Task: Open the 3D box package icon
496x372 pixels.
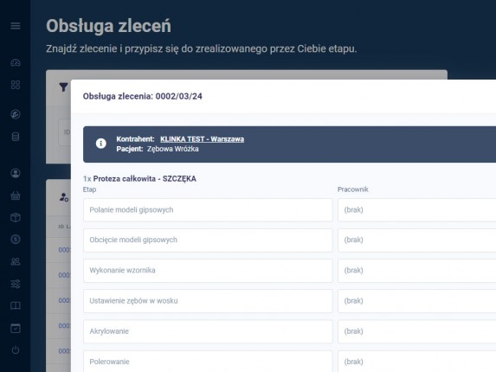Action: (16, 217)
